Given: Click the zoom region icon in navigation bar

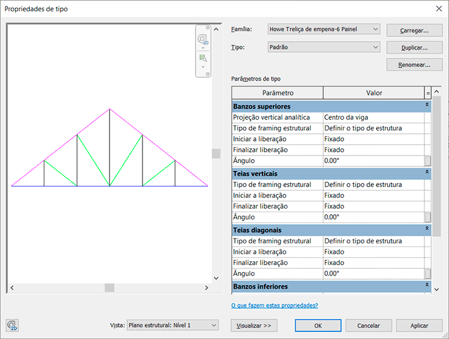Looking at the screenshot, I should [203, 58].
